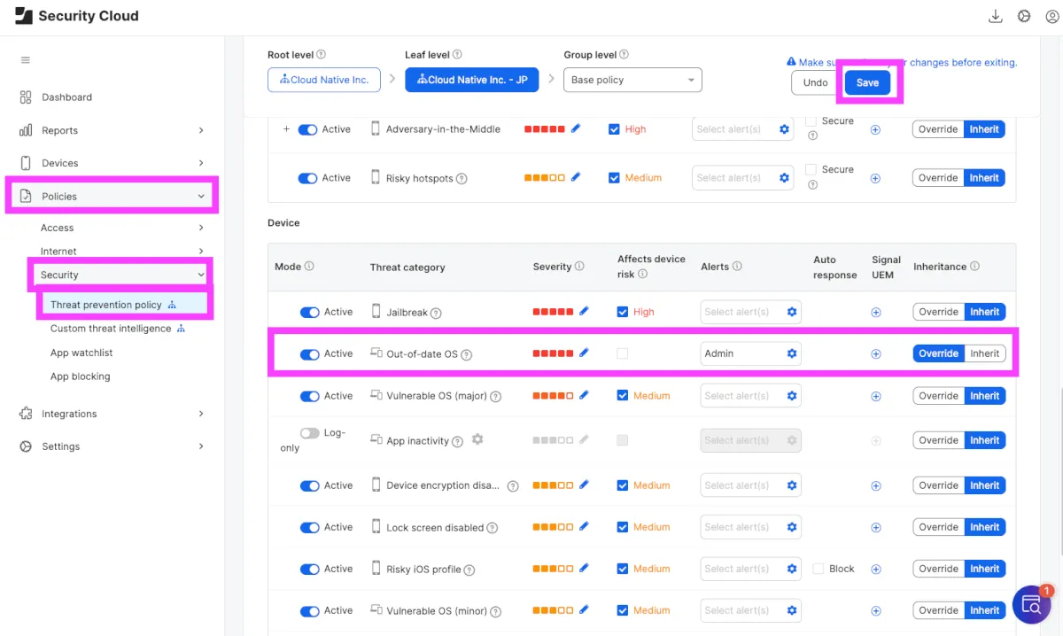Click Signal UEM plus icon for Jailbreak
This screenshot has height=636, width=1063.
[x=876, y=312]
